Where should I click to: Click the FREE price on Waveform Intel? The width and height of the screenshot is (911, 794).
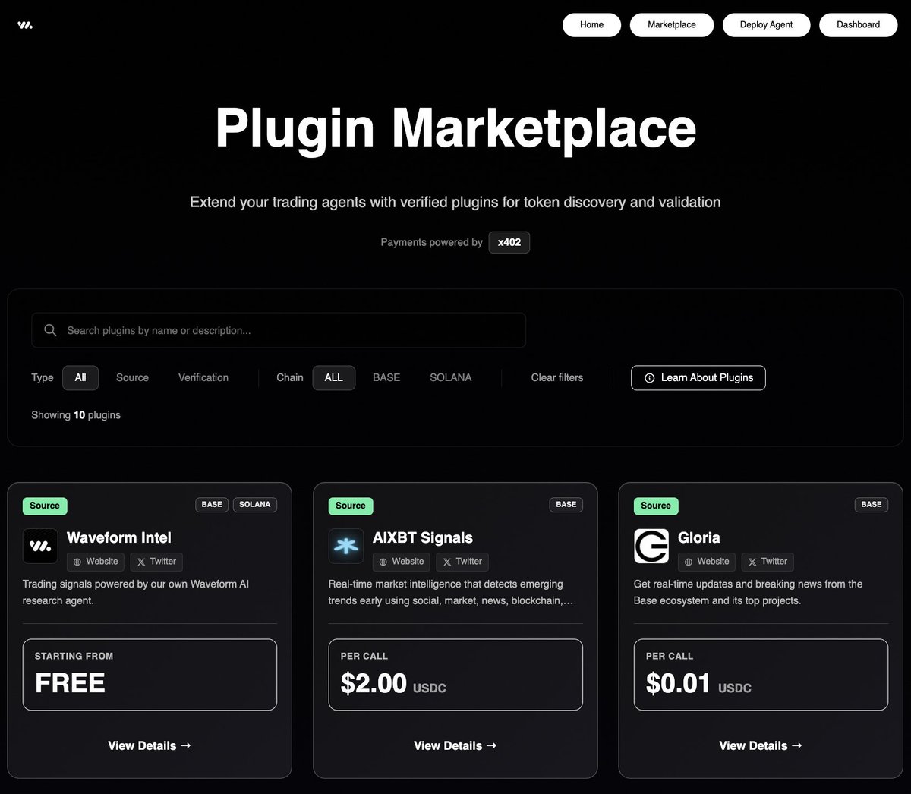click(70, 683)
